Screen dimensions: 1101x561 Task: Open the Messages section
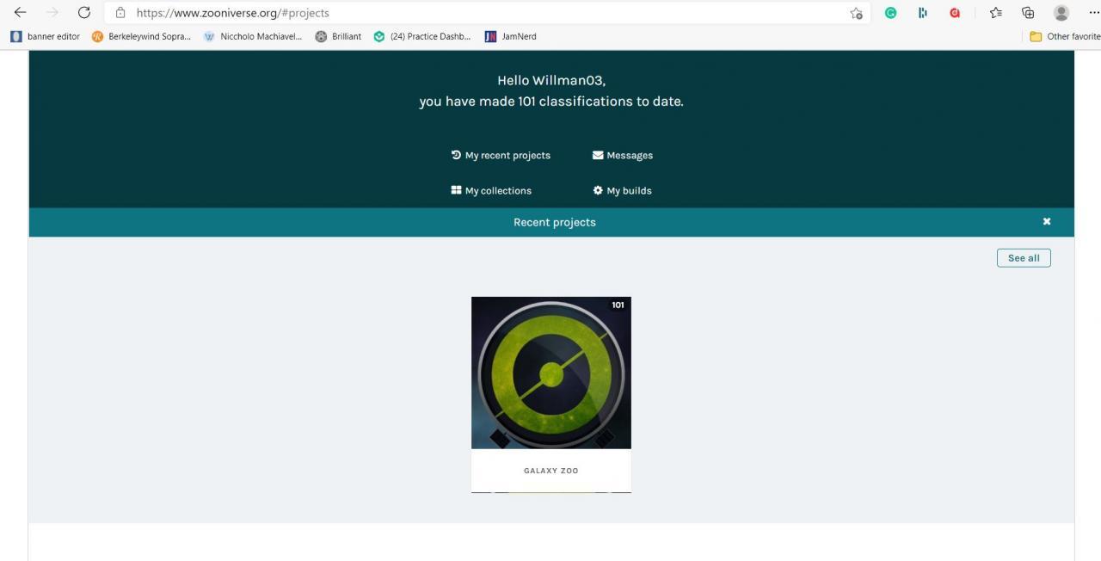pos(623,155)
